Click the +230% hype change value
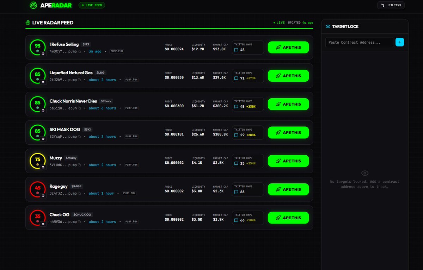This screenshot has width=423, height=270. pyautogui.click(x=251, y=107)
